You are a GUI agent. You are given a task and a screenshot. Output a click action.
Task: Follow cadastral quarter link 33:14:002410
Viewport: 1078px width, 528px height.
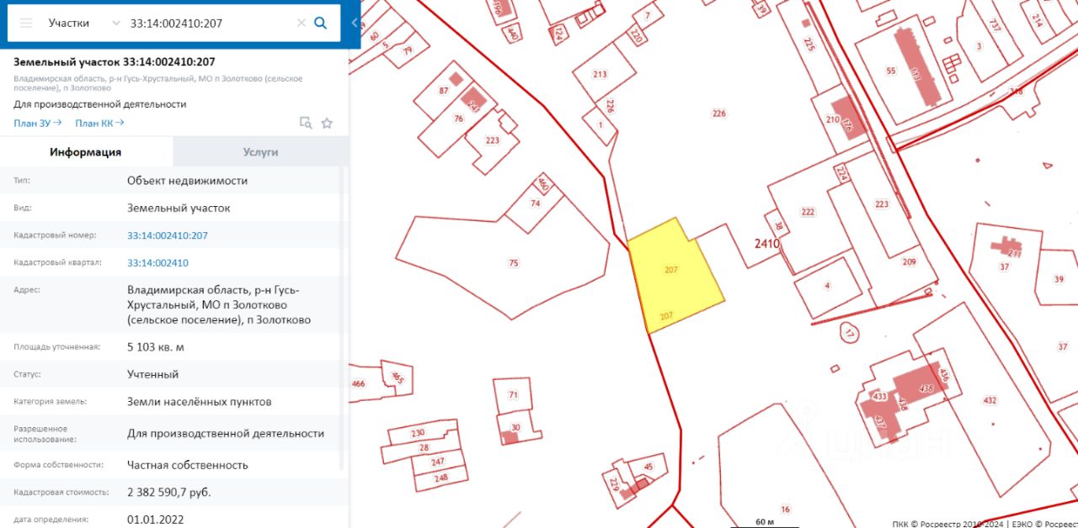point(157,263)
